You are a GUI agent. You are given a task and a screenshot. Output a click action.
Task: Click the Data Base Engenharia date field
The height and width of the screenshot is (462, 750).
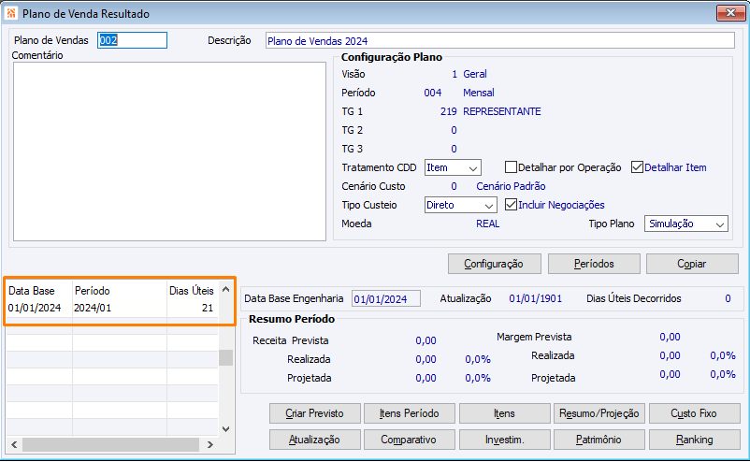(x=385, y=299)
